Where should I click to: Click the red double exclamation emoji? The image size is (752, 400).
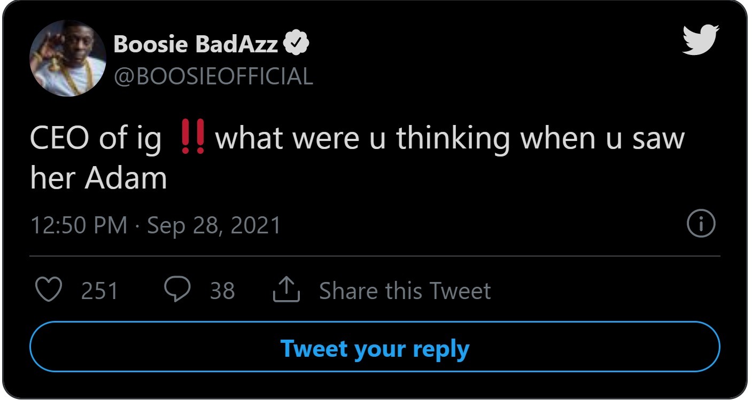[192, 139]
